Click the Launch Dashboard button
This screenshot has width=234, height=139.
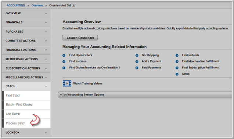[80, 38]
